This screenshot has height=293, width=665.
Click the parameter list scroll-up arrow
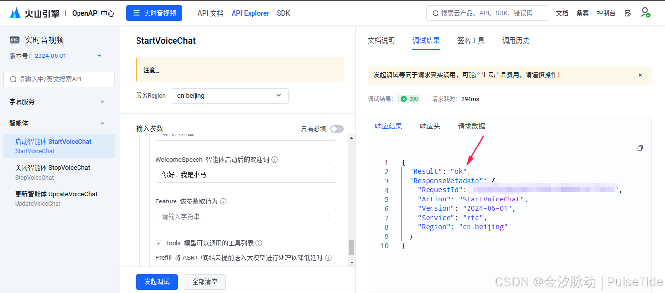352,138
